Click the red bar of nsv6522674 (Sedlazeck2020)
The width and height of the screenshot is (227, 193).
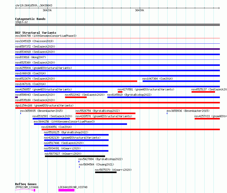76,81
